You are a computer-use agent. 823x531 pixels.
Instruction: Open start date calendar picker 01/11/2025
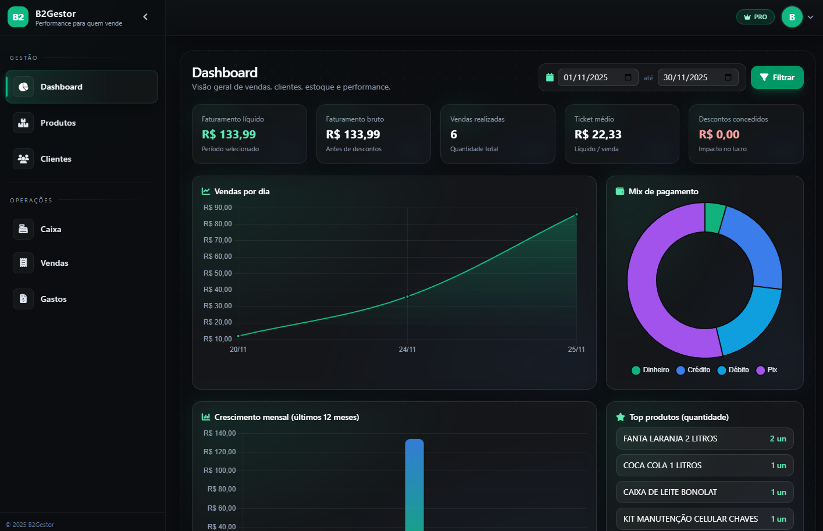coord(628,77)
